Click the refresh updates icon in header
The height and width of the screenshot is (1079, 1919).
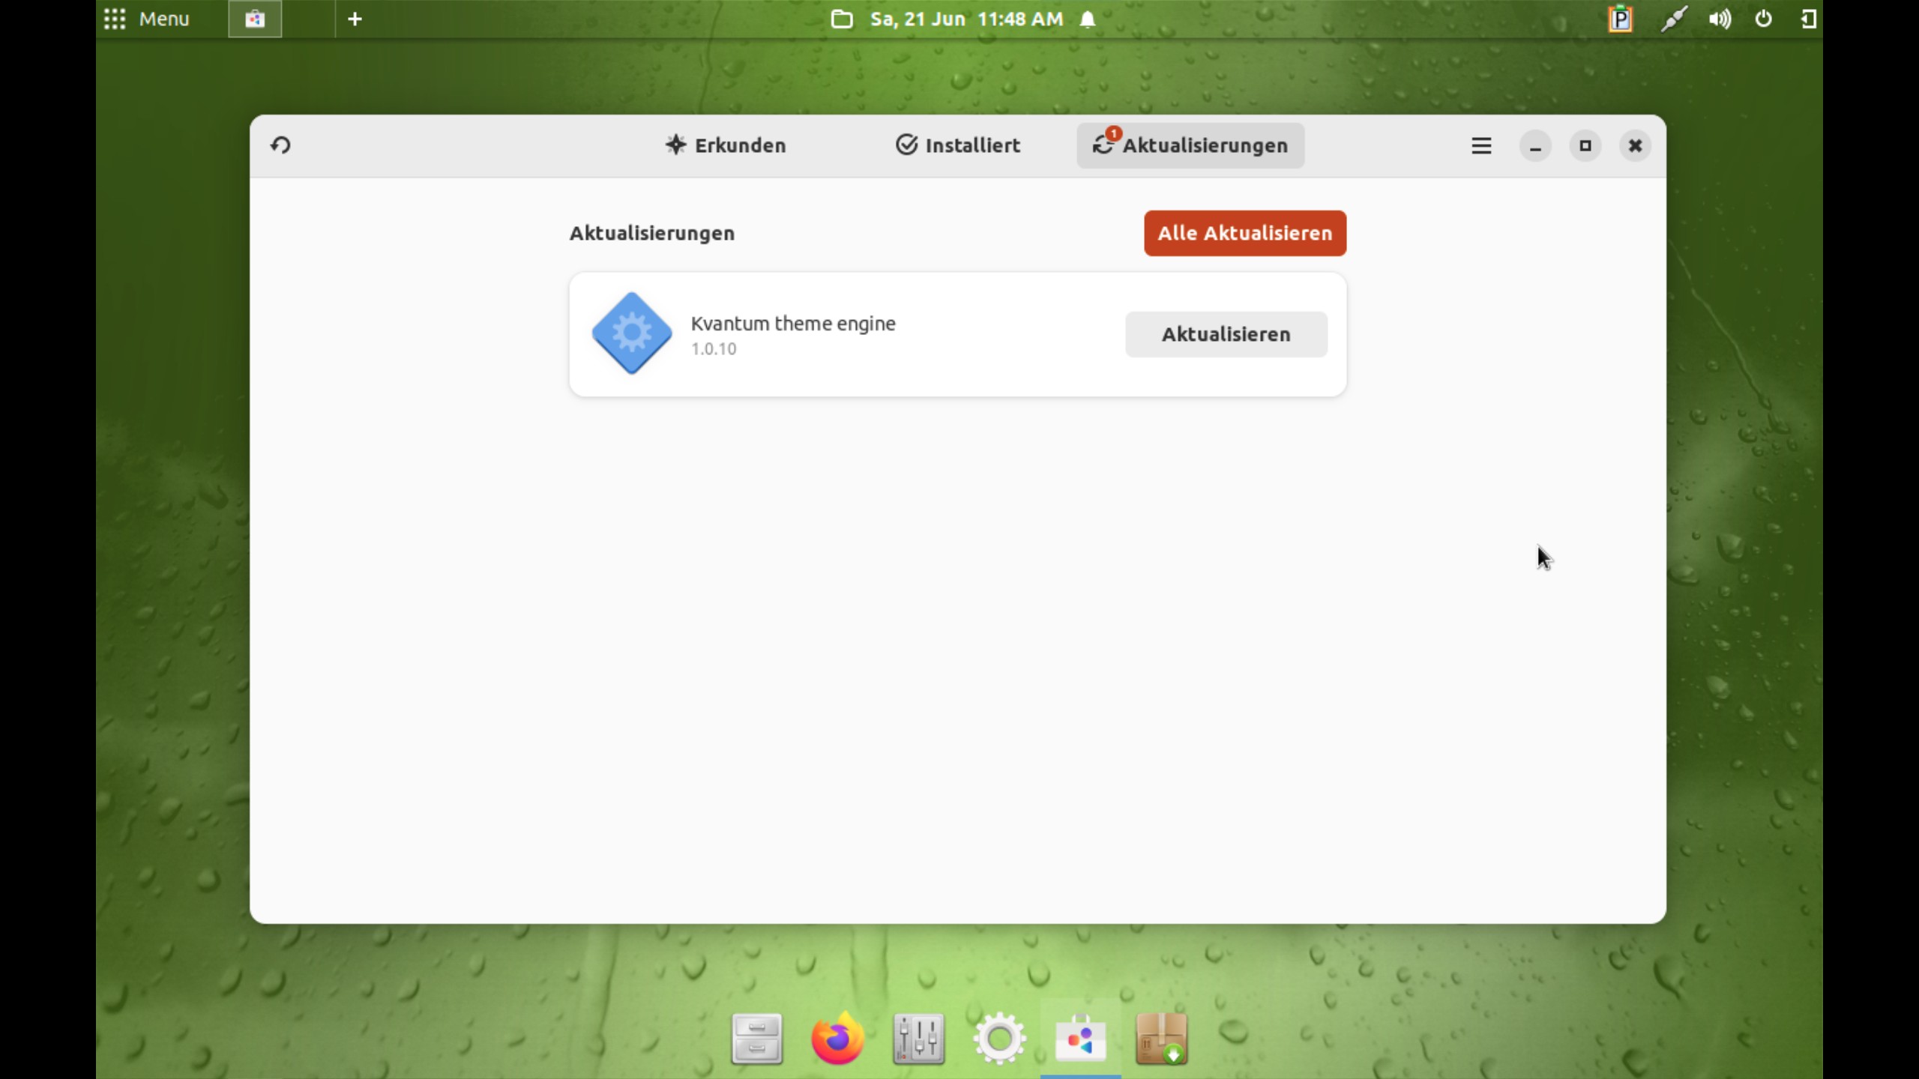point(280,145)
